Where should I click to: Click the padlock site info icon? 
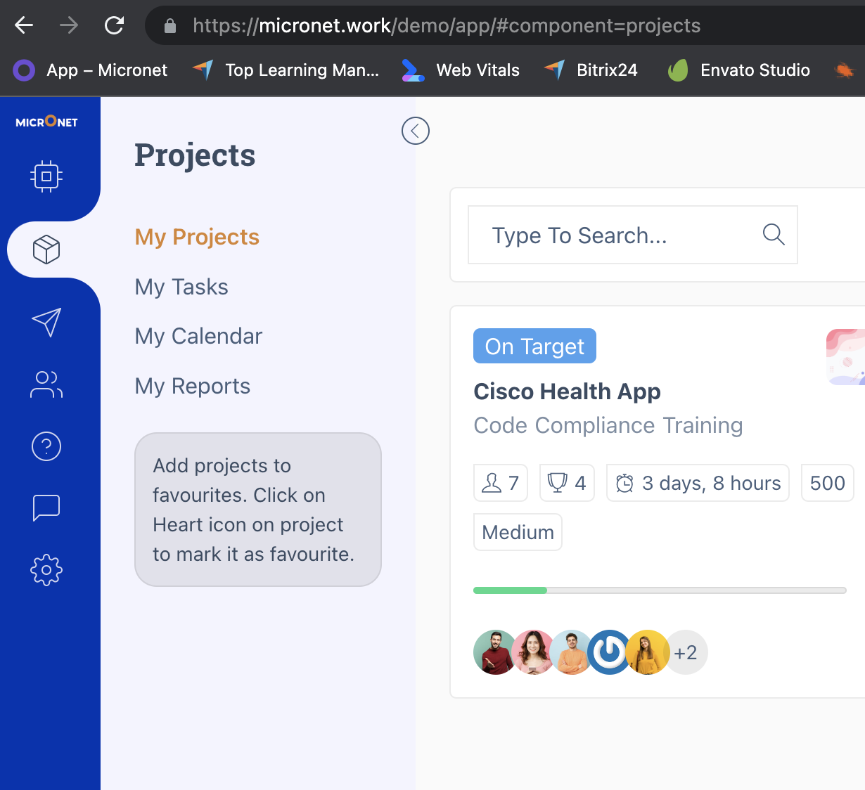(x=169, y=26)
